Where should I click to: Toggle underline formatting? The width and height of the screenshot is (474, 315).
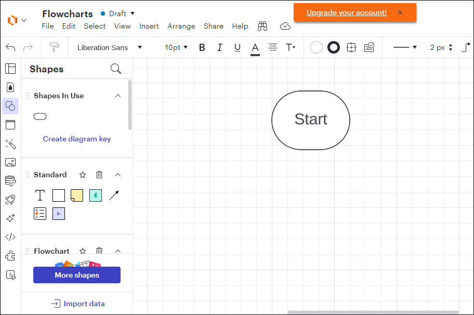(238, 47)
